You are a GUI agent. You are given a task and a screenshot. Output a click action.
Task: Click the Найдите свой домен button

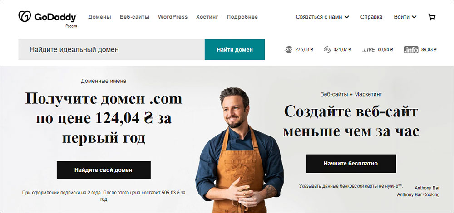(x=104, y=170)
